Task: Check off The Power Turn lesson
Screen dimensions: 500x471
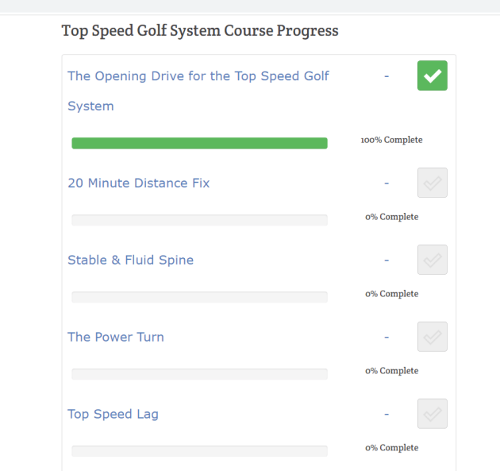Action: coord(433,337)
